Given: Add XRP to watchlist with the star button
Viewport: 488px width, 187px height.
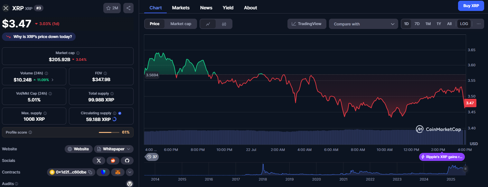Looking at the screenshot, I should 112,8.
